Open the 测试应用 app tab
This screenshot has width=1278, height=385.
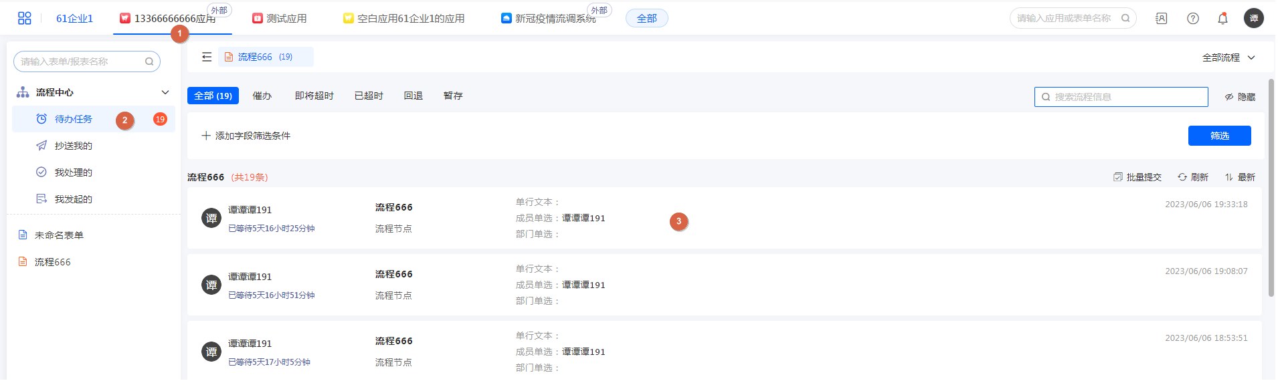point(280,19)
